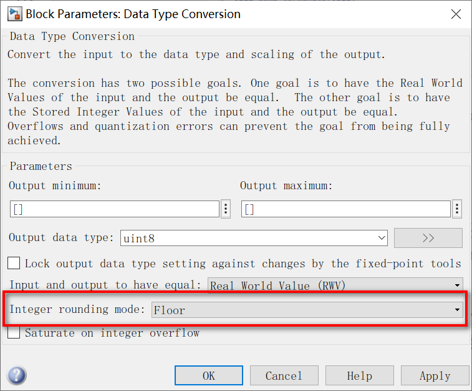Click the Floor value in rounding mode

click(x=169, y=310)
